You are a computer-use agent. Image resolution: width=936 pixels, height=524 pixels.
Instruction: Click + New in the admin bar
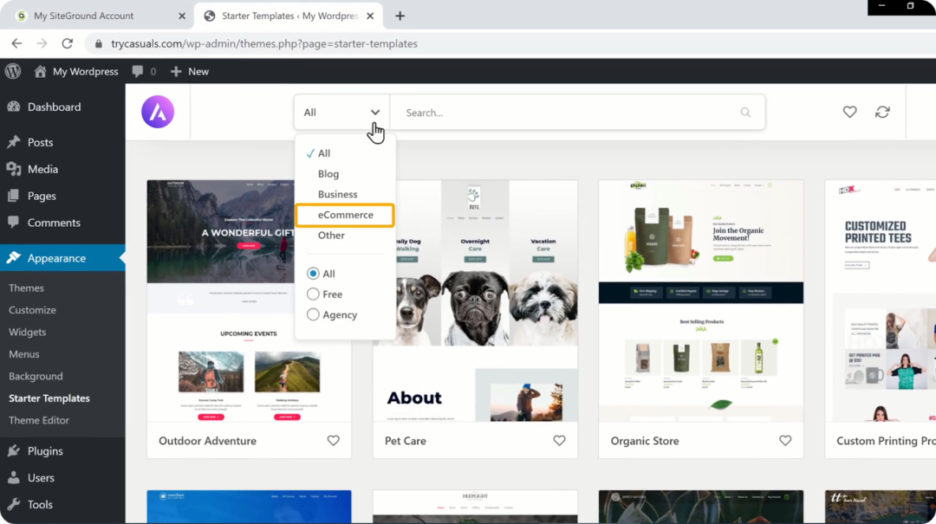(189, 71)
